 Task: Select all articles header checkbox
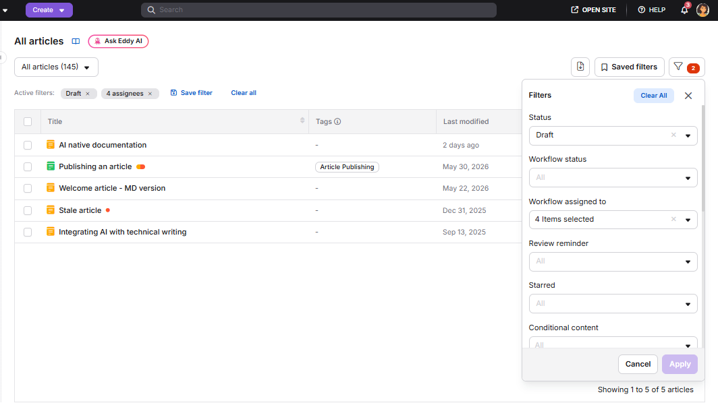click(x=28, y=122)
